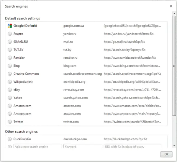Image resolution: width=177 pixels, height=162 pixels.
Task: Click the yandex.ru keyword
Action: pos(70,34)
